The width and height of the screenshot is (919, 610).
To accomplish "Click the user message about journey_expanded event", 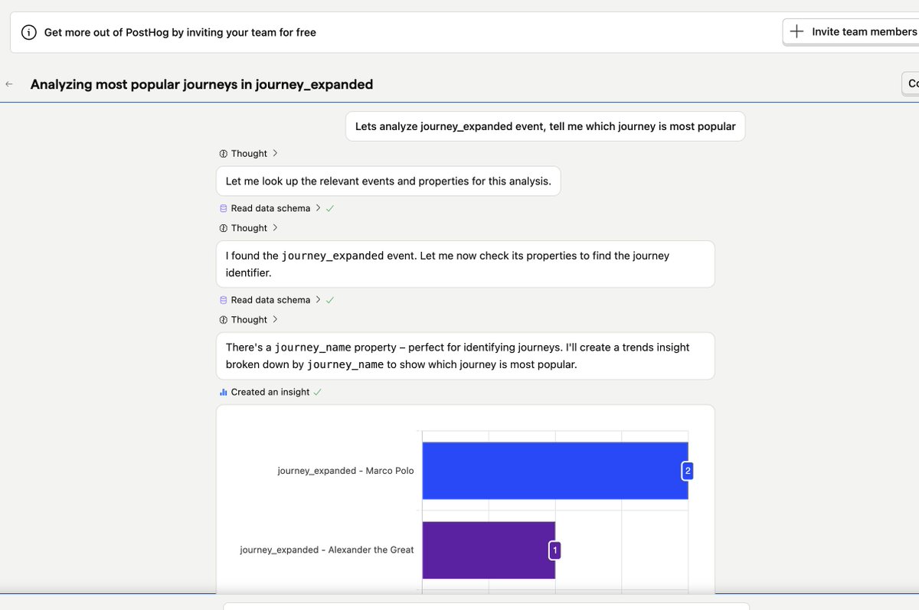I will tap(545, 126).
